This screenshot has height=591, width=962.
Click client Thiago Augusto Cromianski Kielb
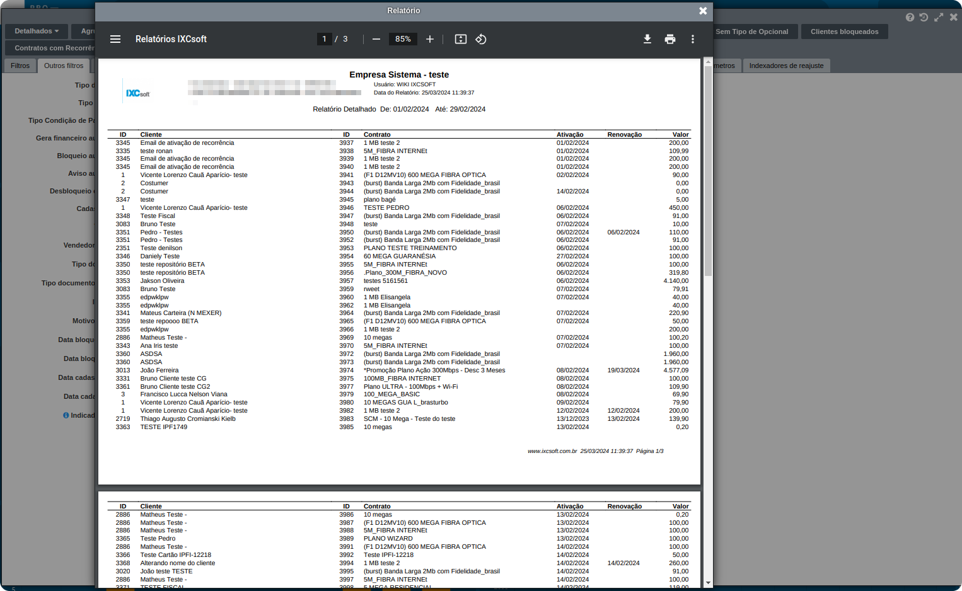(x=188, y=419)
